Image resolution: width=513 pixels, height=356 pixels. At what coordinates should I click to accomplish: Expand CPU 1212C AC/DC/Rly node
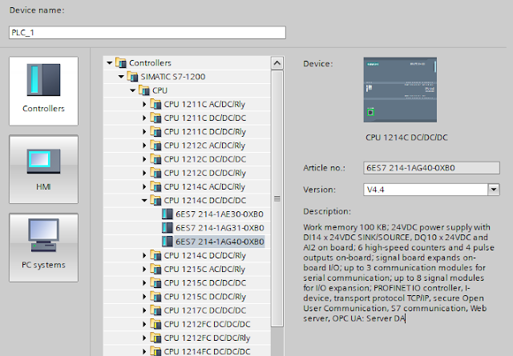(144, 146)
